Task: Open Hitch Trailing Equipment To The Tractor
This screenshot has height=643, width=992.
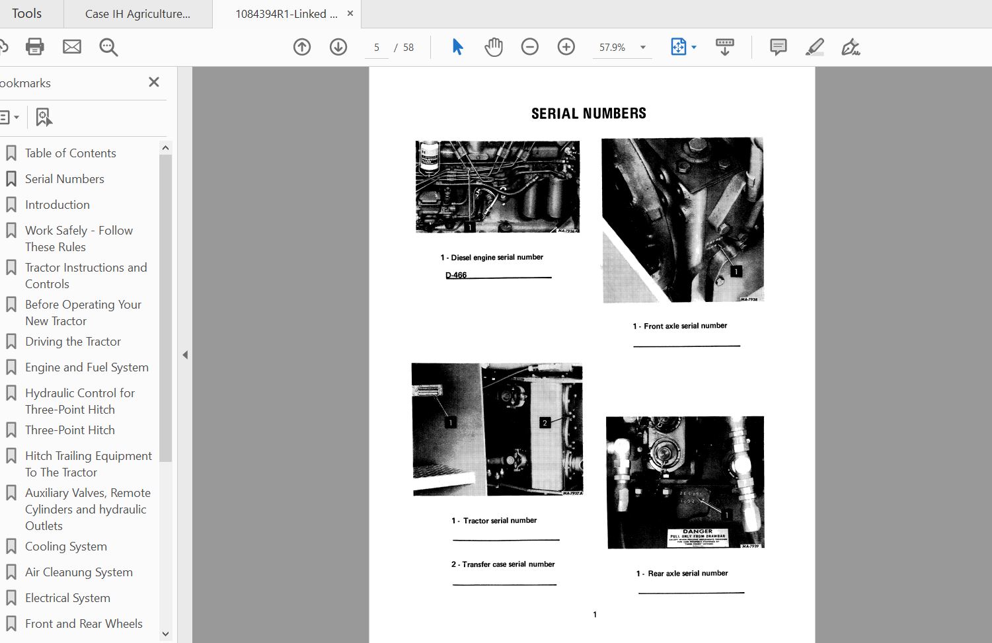Action: click(89, 464)
